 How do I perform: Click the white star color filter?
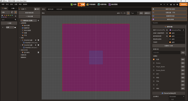(x=2, y=15)
